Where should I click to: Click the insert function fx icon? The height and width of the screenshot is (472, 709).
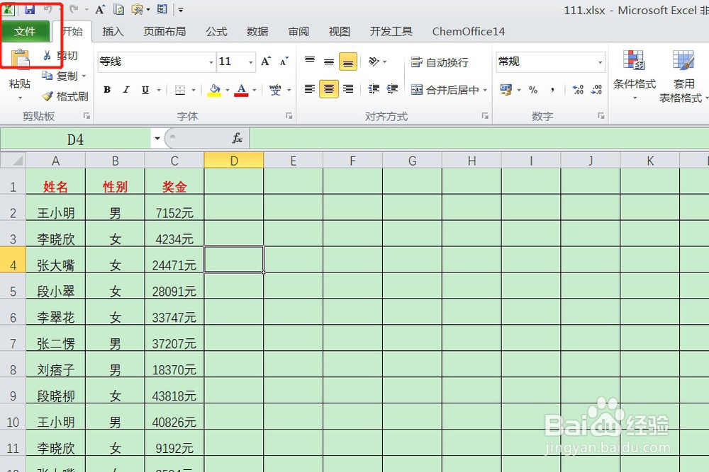pyautogui.click(x=238, y=139)
